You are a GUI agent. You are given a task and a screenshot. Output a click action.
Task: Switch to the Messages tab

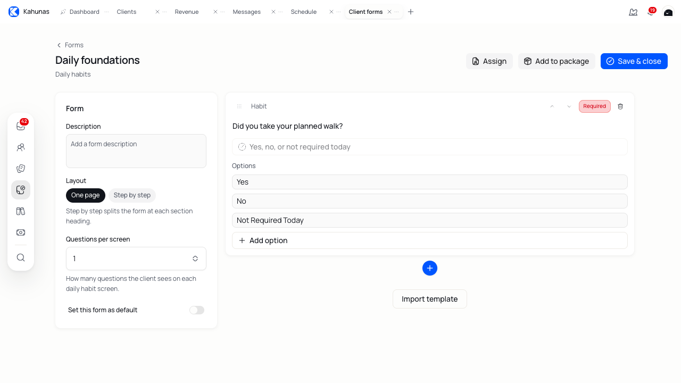coord(247,12)
